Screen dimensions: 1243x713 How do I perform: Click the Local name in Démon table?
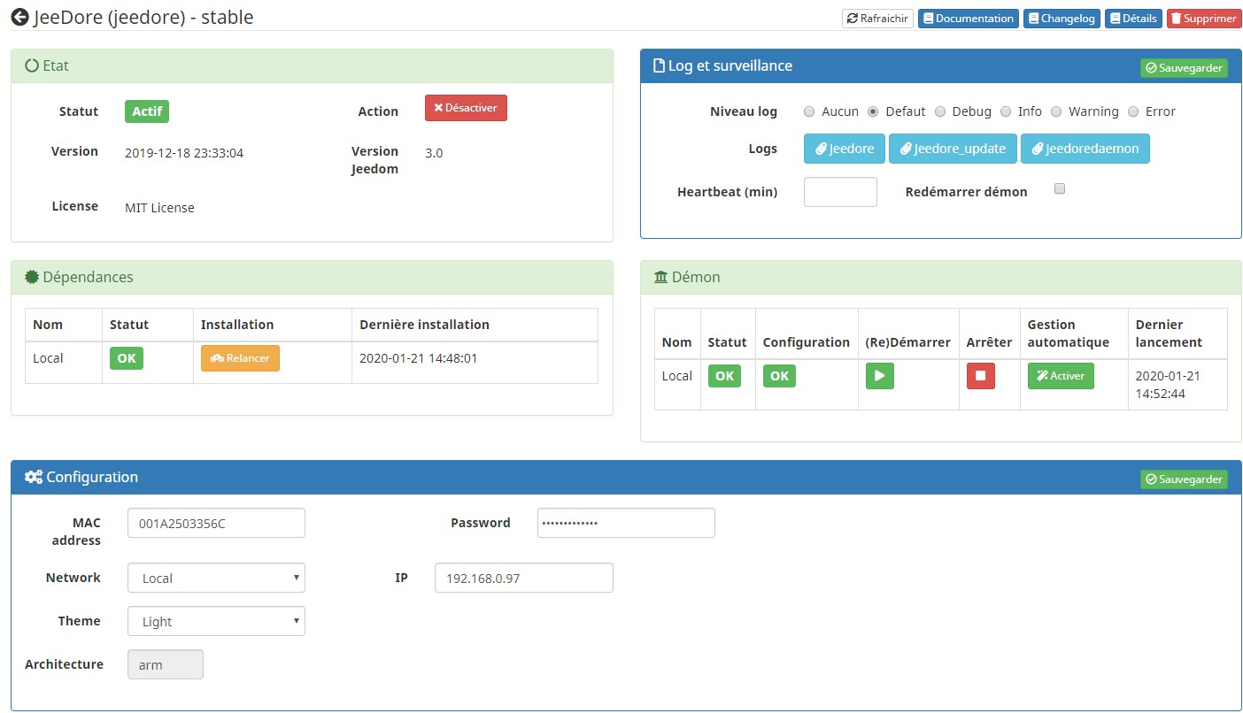pos(677,376)
